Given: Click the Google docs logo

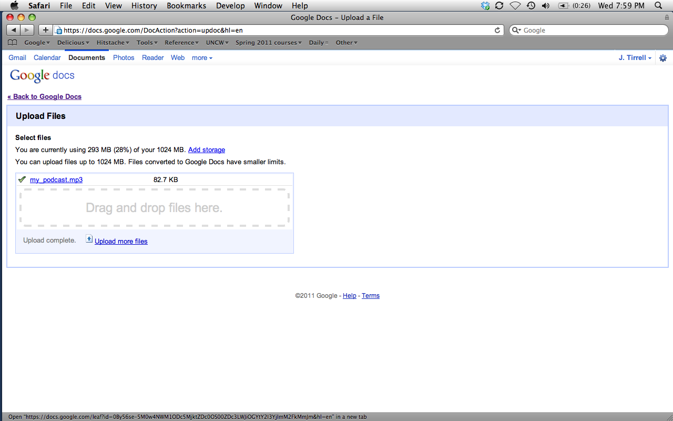Looking at the screenshot, I should tap(43, 76).
